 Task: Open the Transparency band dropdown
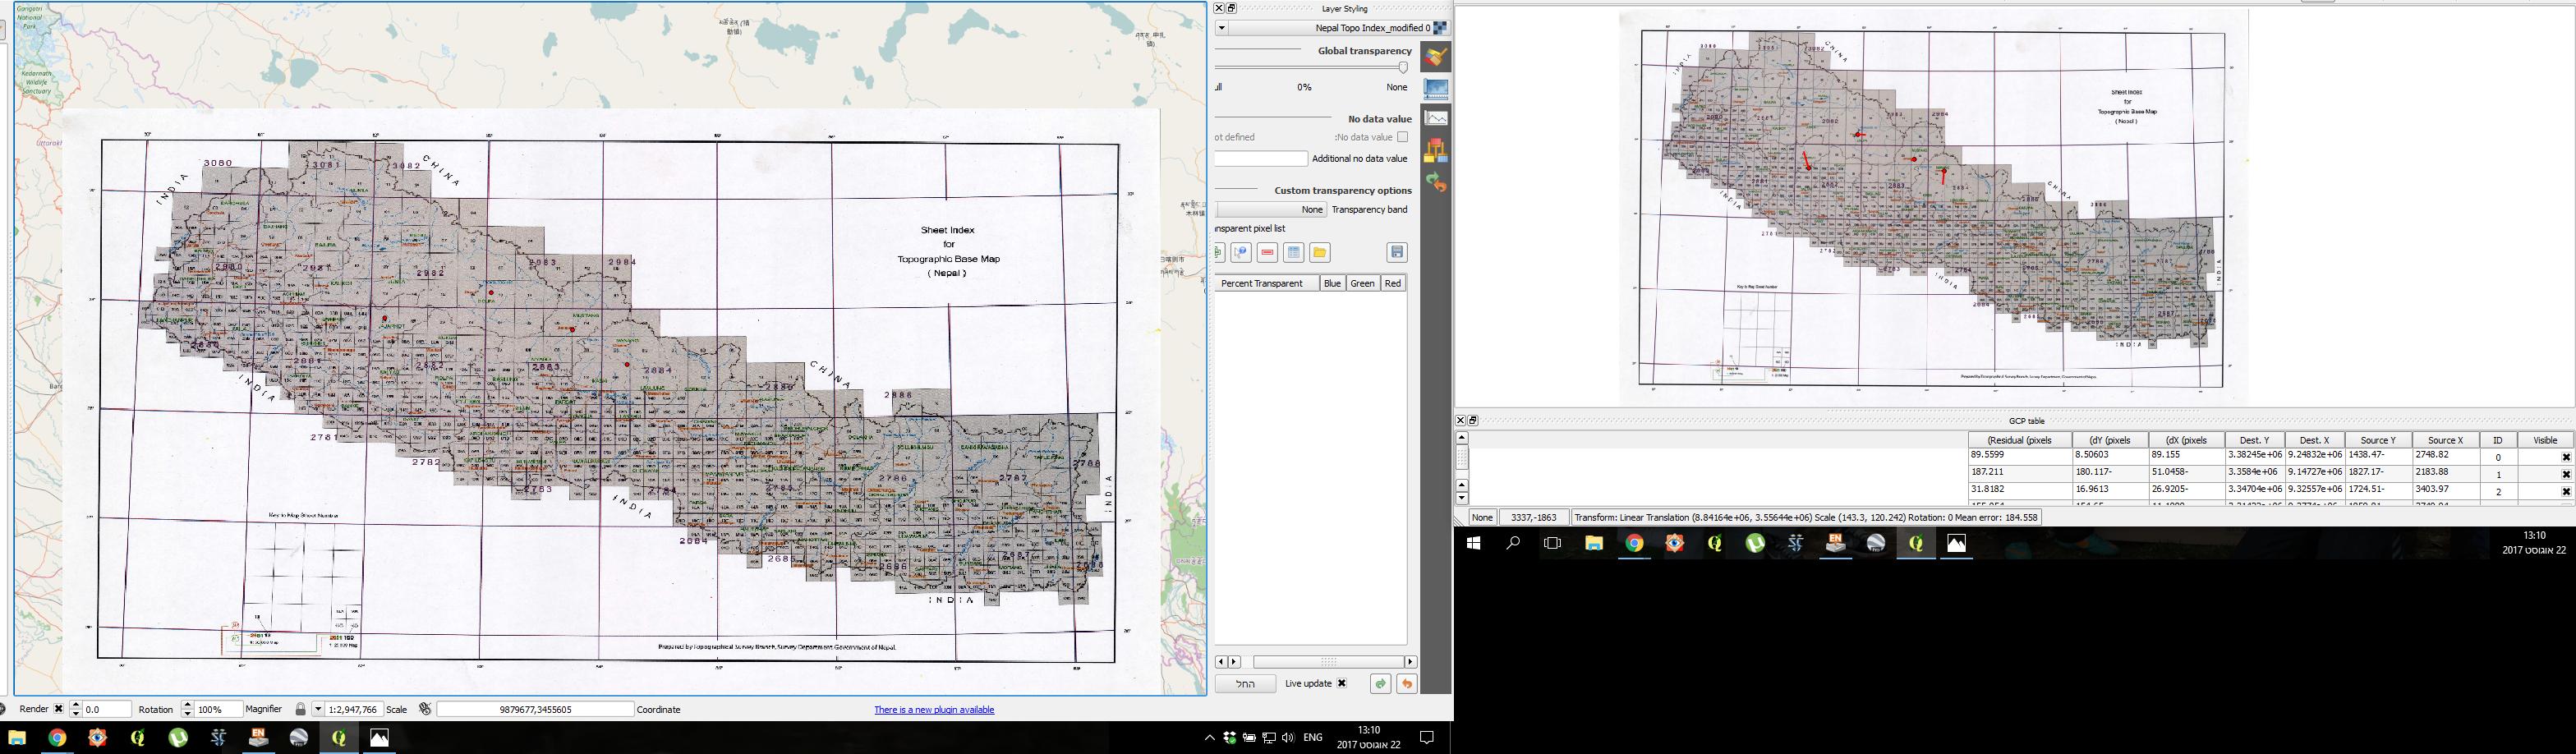(1272, 210)
